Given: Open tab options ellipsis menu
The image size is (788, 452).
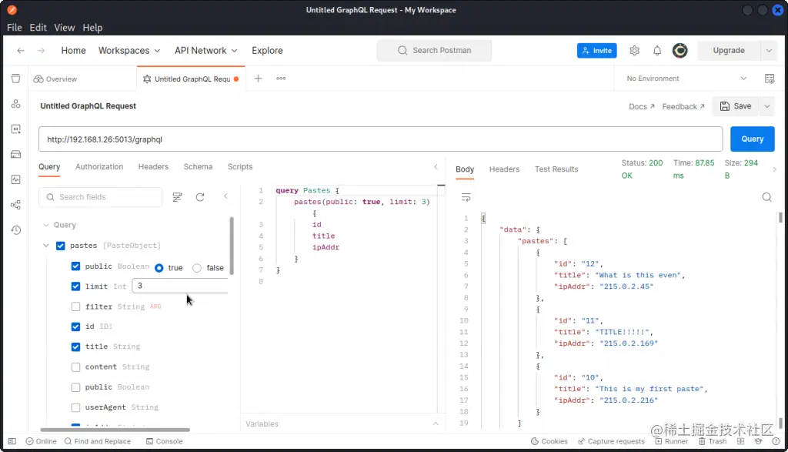Looking at the screenshot, I should [281, 79].
